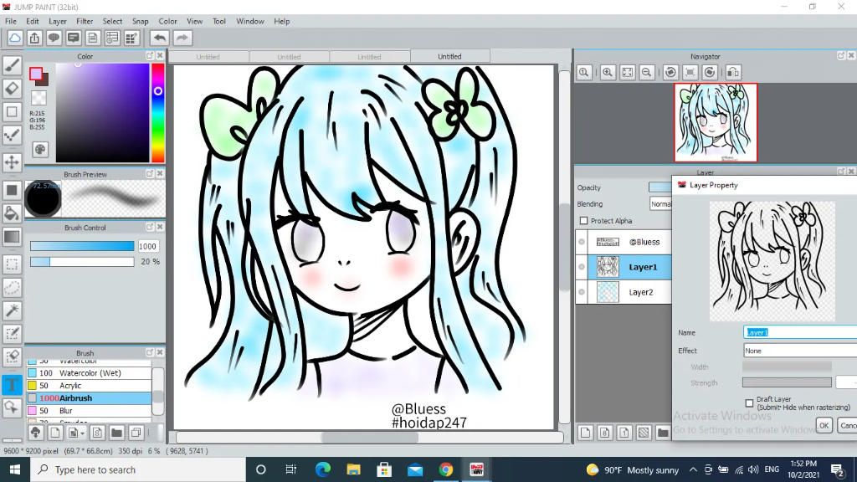857x482 pixels.
Task: Enable the Protect Alpha checkbox
Action: click(583, 221)
